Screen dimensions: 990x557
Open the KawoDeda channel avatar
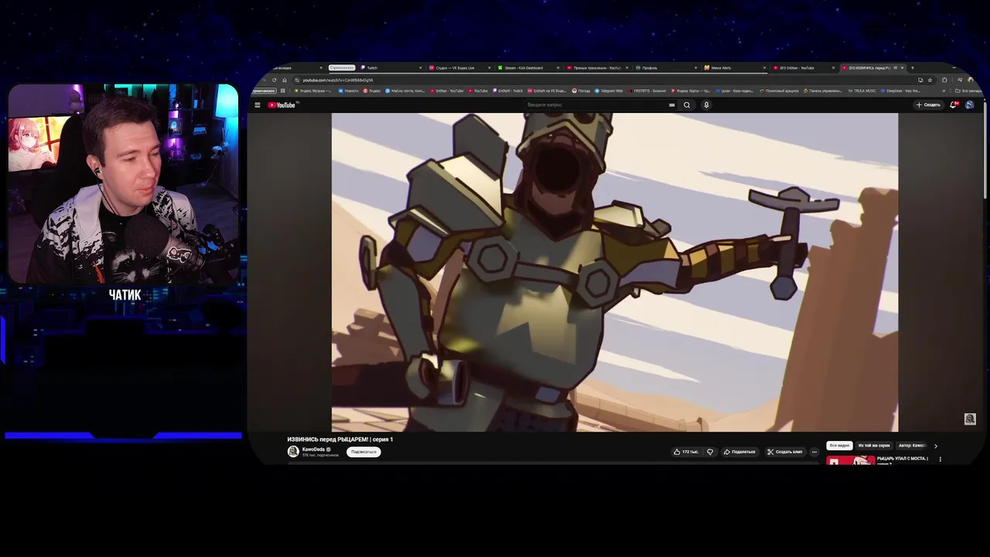point(293,451)
